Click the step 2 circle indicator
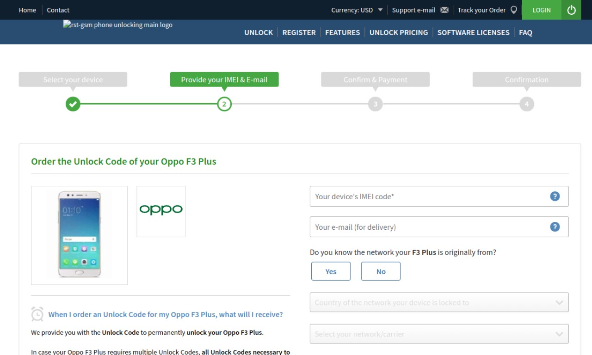592x355 pixels. pos(224,104)
